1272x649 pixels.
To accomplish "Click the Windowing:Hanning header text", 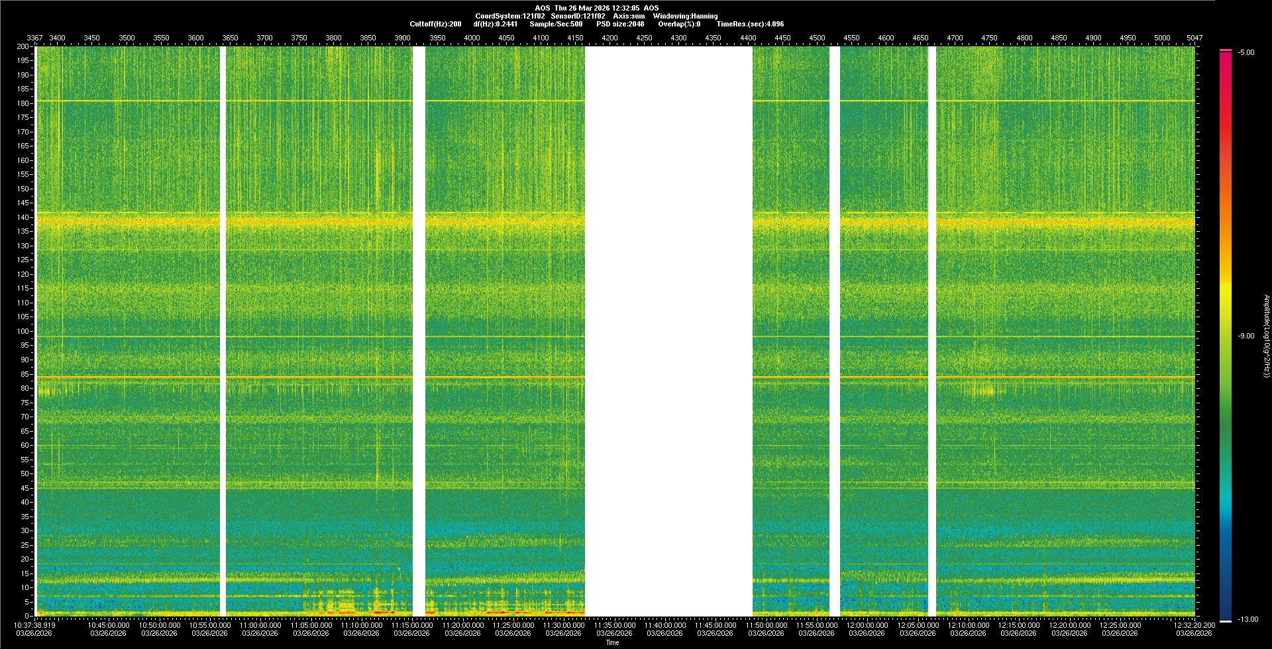I will (685, 16).
